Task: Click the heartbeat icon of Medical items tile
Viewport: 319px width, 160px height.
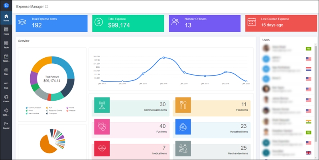Action: (x=102, y=148)
